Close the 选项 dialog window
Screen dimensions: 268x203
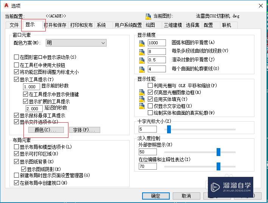click(x=261, y=6)
